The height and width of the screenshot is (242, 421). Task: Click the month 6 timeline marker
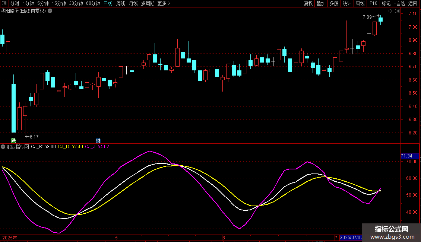[x=224, y=238]
